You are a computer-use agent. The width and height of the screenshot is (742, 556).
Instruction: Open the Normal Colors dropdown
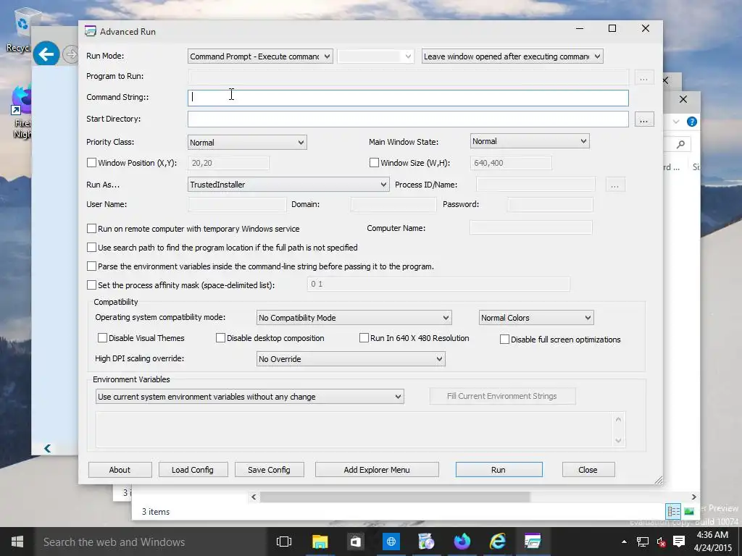536,318
